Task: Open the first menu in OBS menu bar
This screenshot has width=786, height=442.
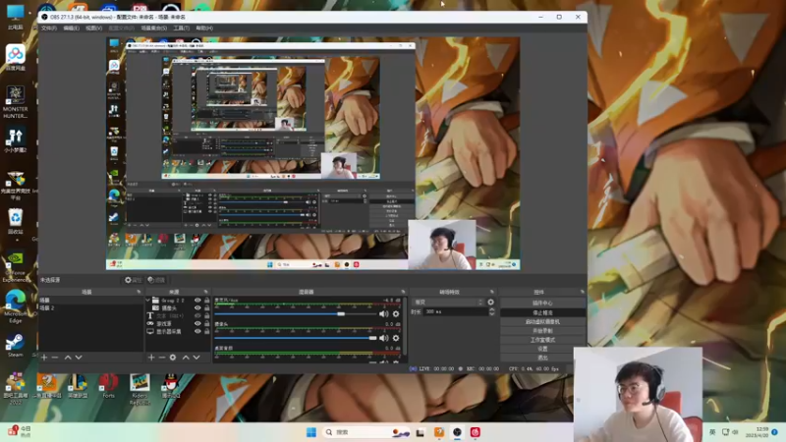Action: tap(49, 28)
